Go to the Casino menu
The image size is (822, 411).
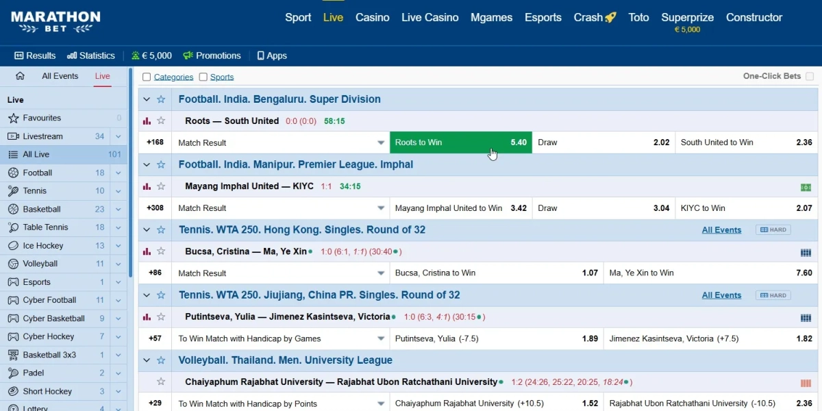[372, 17]
